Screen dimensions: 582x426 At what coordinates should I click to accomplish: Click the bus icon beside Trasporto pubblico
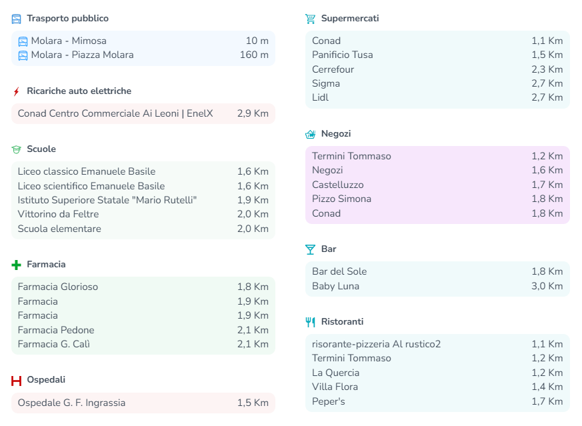tap(17, 19)
